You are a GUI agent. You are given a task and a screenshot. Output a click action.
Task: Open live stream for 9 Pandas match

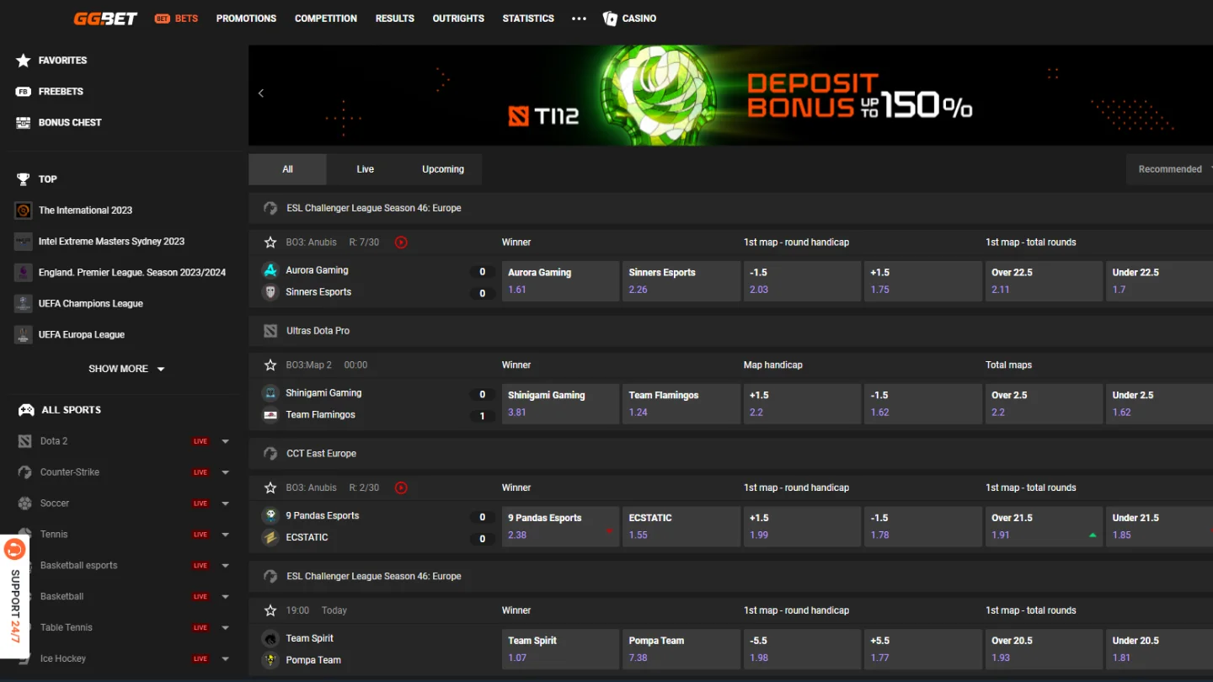401,488
